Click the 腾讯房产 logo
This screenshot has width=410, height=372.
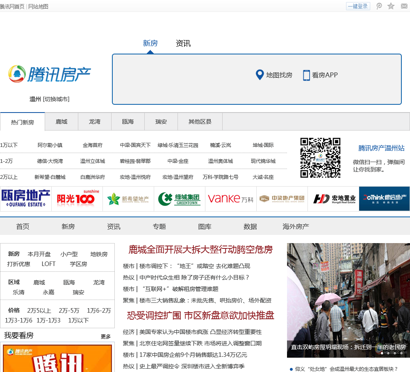coord(50,74)
